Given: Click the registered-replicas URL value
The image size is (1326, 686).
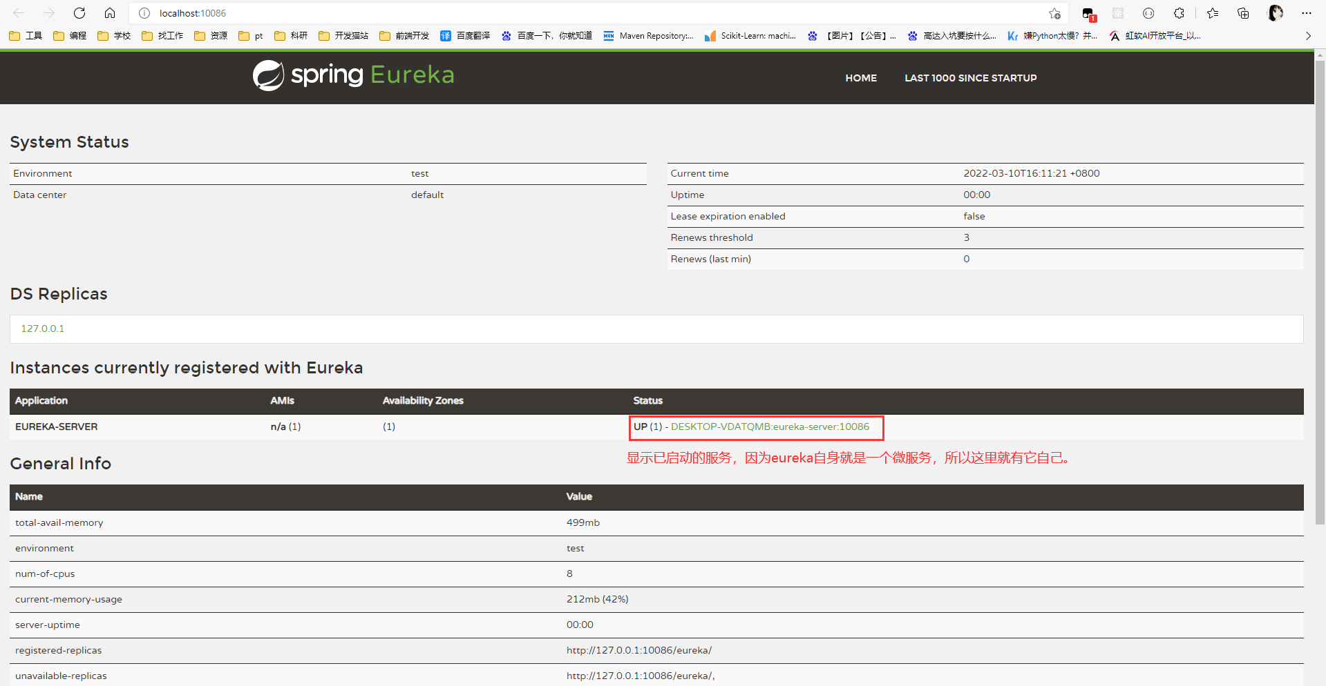Looking at the screenshot, I should pyautogui.click(x=639, y=650).
